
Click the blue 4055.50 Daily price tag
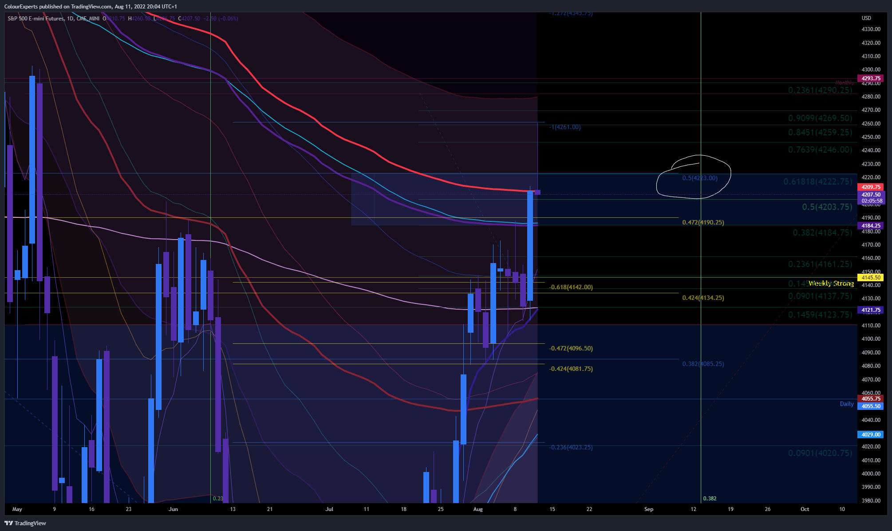871,406
